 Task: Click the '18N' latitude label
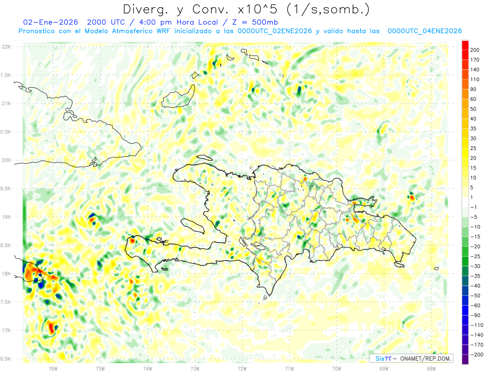click(6, 274)
